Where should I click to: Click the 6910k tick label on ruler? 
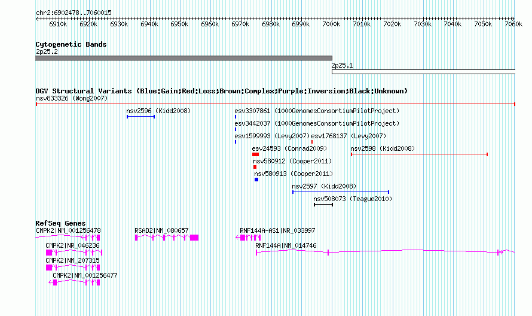coord(58,24)
